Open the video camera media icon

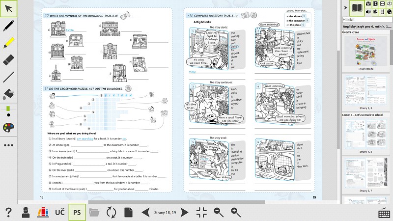[x=375, y=11]
